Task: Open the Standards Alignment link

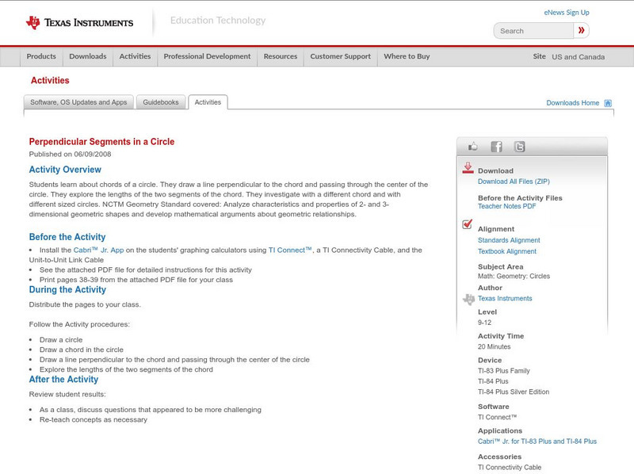Action: tap(509, 240)
